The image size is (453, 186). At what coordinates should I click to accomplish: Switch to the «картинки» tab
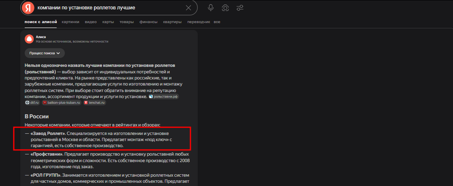click(71, 22)
